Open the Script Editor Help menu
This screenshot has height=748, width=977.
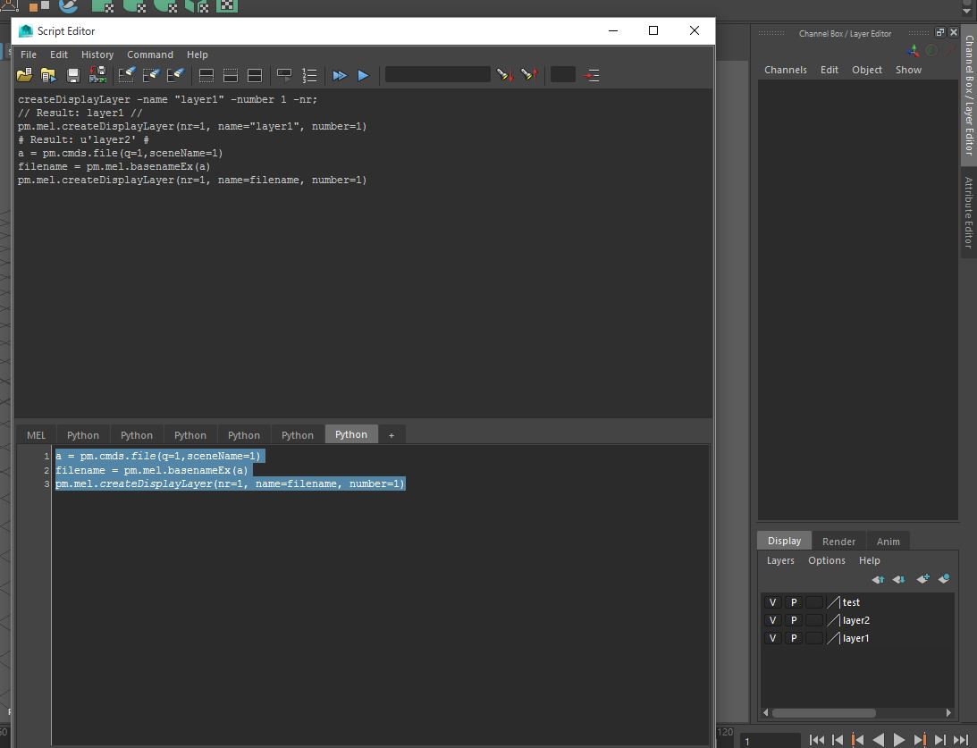click(x=197, y=55)
